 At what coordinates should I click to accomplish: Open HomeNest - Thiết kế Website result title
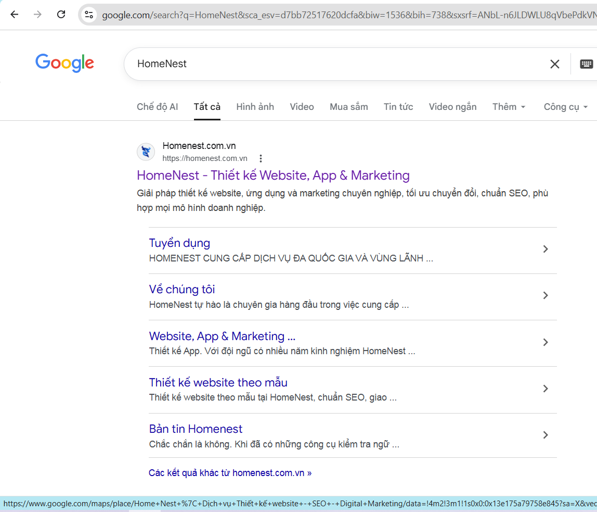[x=273, y=176]
